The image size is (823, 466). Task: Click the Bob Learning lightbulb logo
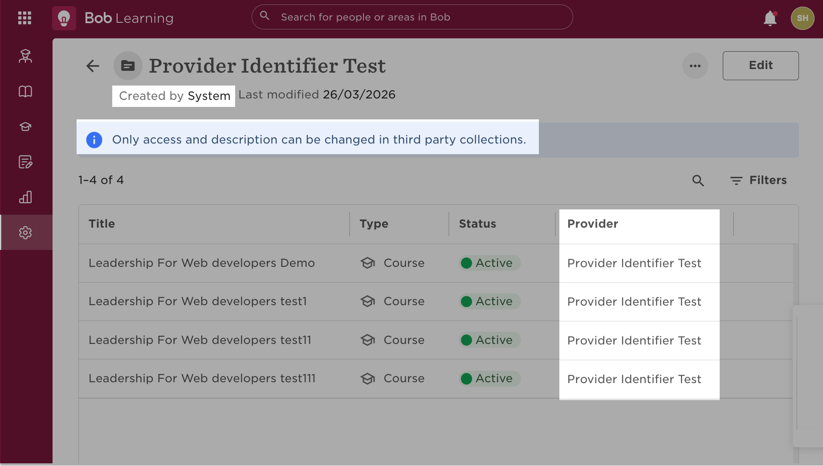64,18
